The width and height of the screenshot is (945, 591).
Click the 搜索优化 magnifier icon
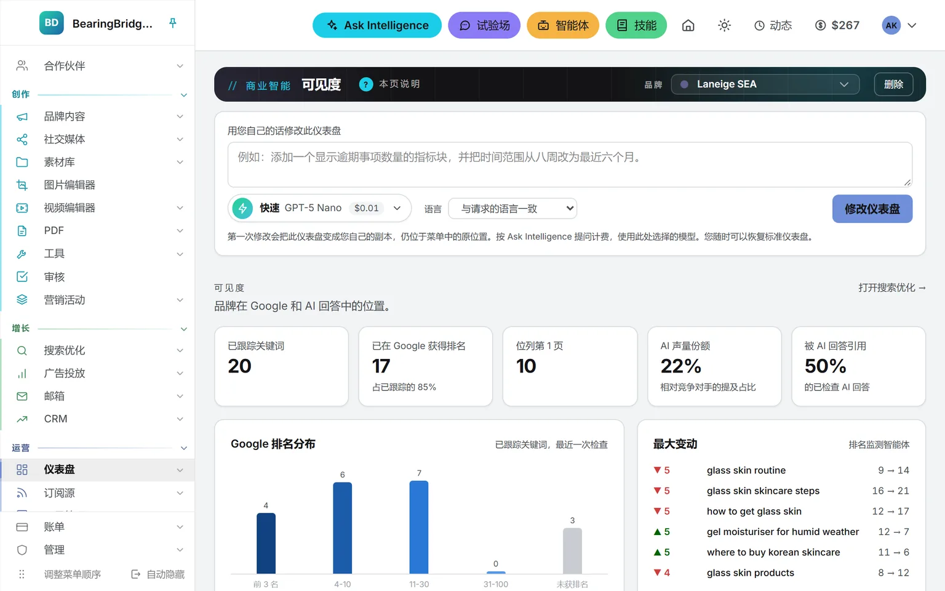(x=22, y=350)
